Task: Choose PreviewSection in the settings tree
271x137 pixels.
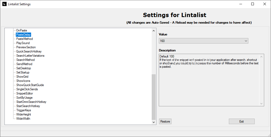Action: [x=26, y=47]
